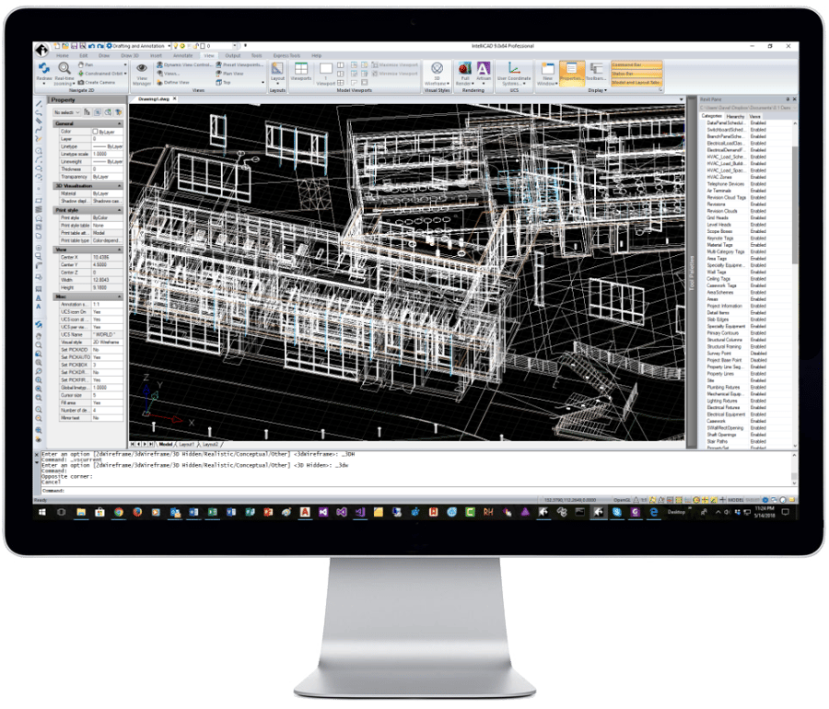
Task: Toggle the Status Bar display option
Action: tap(636, 74)
